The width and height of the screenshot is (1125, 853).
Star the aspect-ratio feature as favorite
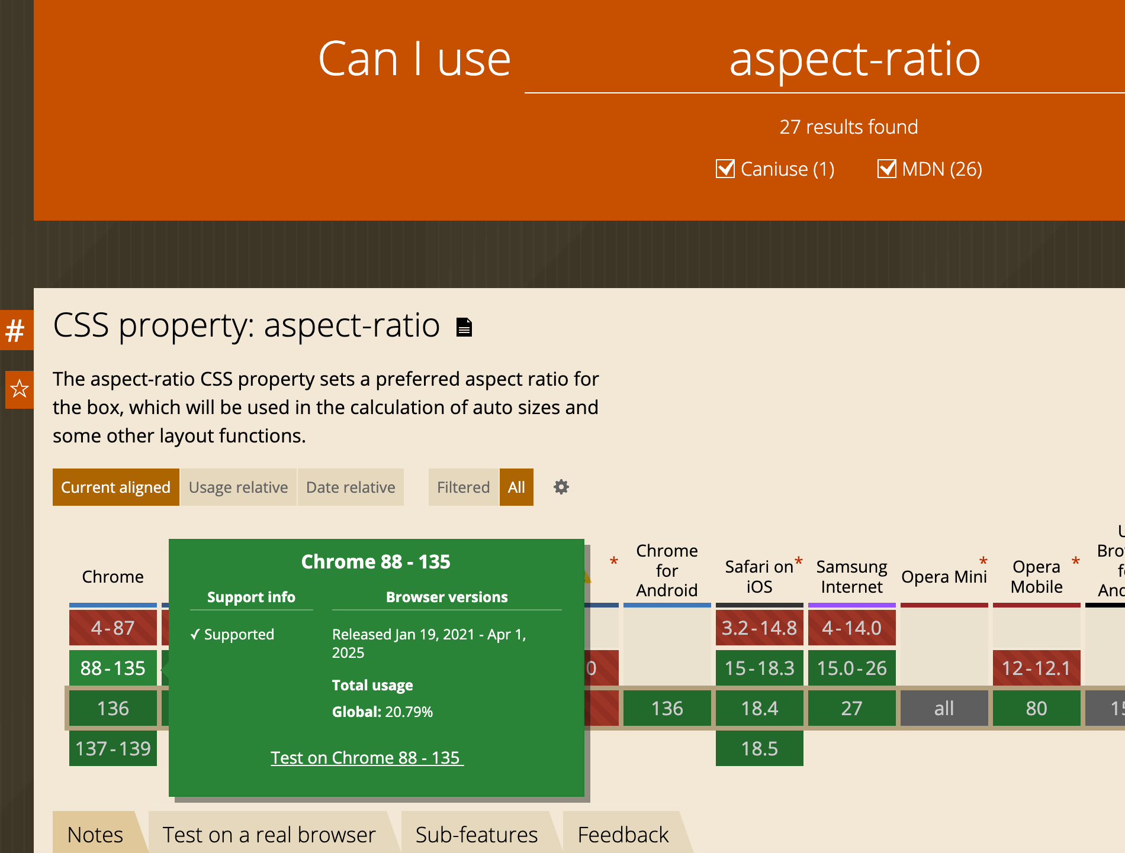point(20,389)
